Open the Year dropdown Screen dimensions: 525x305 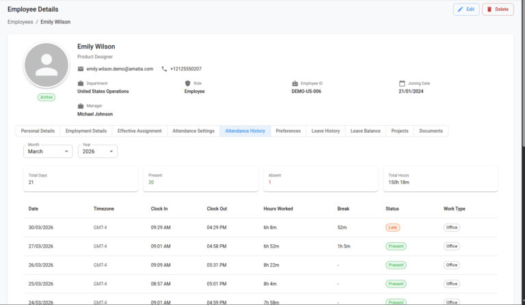(x=98, y=151)
